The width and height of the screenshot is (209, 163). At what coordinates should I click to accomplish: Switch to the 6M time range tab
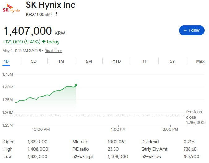89,61
